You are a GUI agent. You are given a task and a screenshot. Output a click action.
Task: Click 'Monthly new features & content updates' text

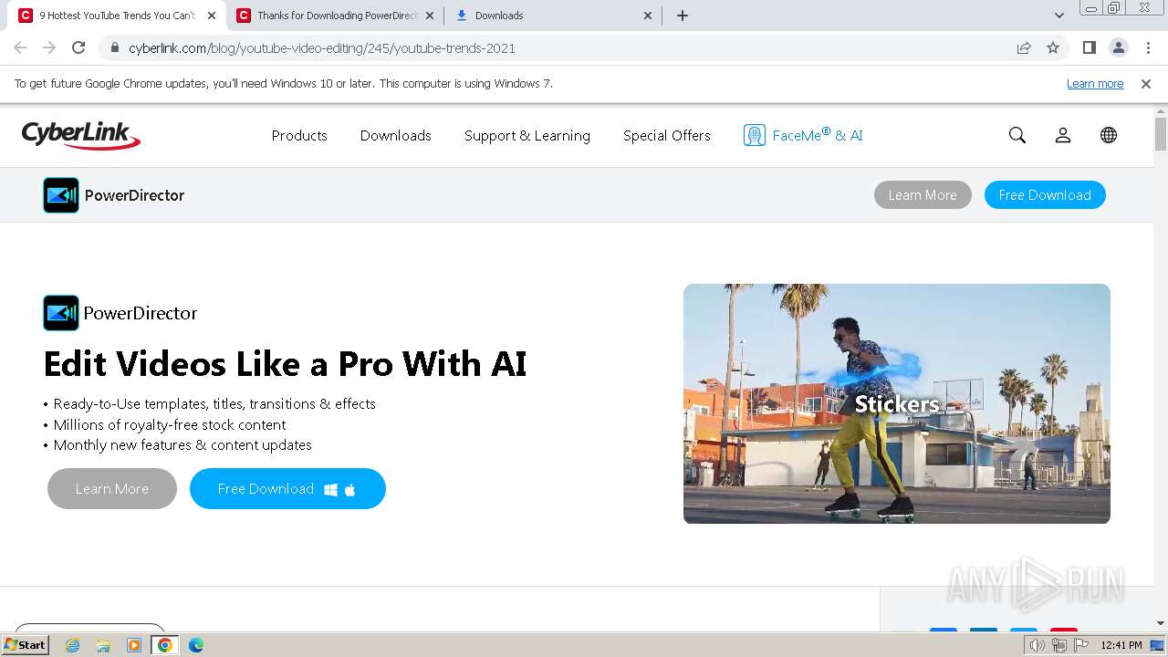click(182, 445)
